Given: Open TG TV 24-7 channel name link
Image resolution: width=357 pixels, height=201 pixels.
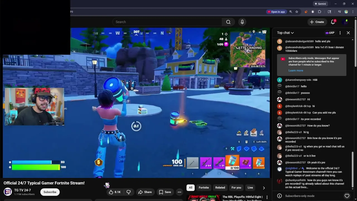Looking at the screenshot, I should [x=23, y=190].
